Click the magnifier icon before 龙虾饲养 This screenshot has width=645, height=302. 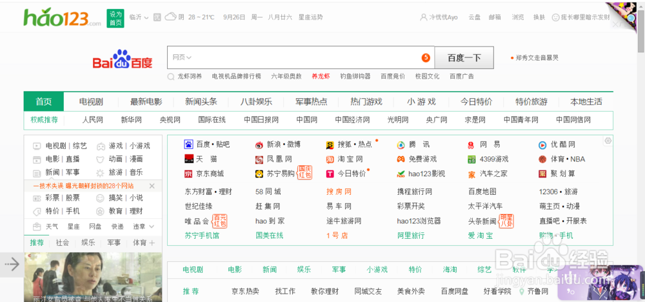(171, 77)
